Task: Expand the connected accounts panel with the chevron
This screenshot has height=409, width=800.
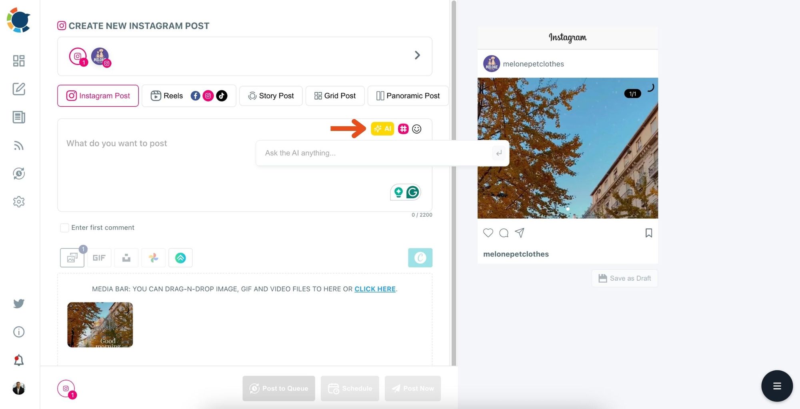Action: point(417,55)
